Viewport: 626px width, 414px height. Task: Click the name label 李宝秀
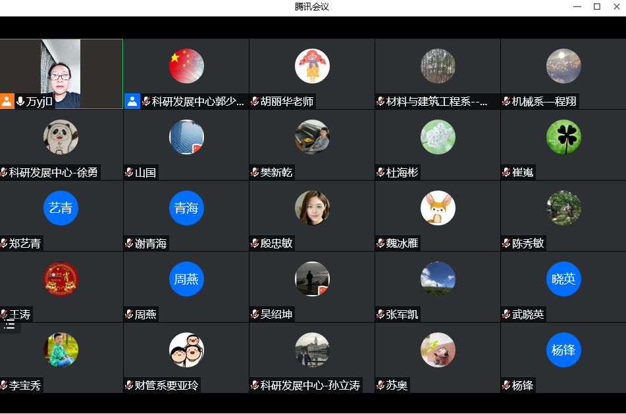point(25,385)
